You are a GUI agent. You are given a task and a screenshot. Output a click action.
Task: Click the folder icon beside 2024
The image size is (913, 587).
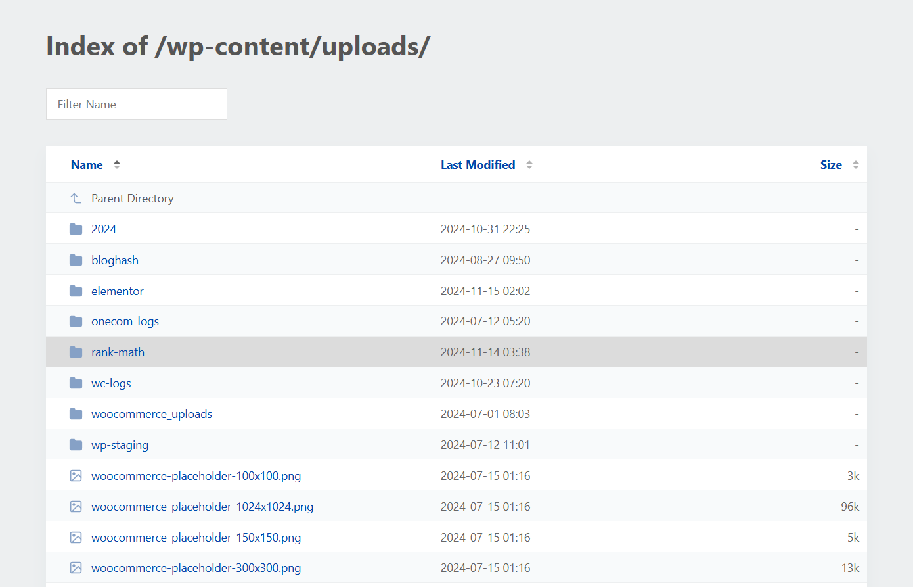coord(76,229)
